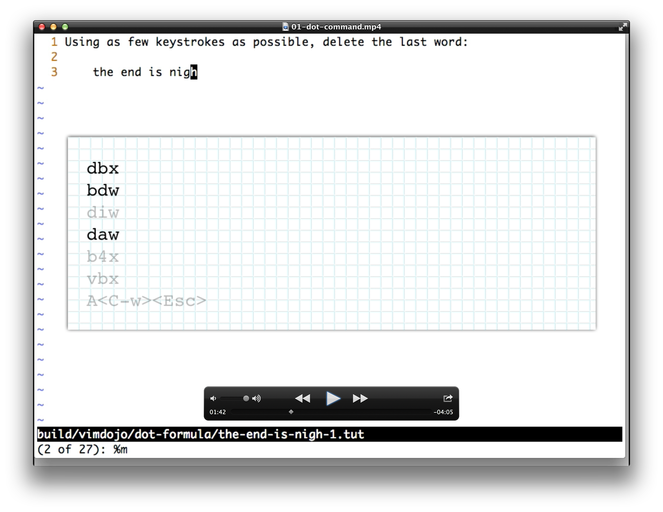Click the highlighted cursor block after 'nig'

click(x=194, y=72)
